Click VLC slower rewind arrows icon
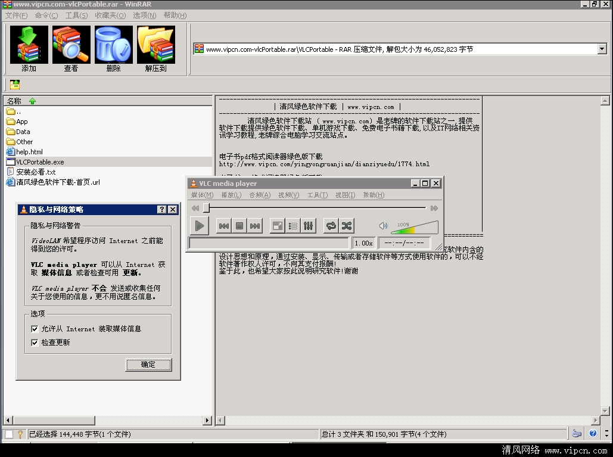Viewport: 613px width, 457px height. 195,209
